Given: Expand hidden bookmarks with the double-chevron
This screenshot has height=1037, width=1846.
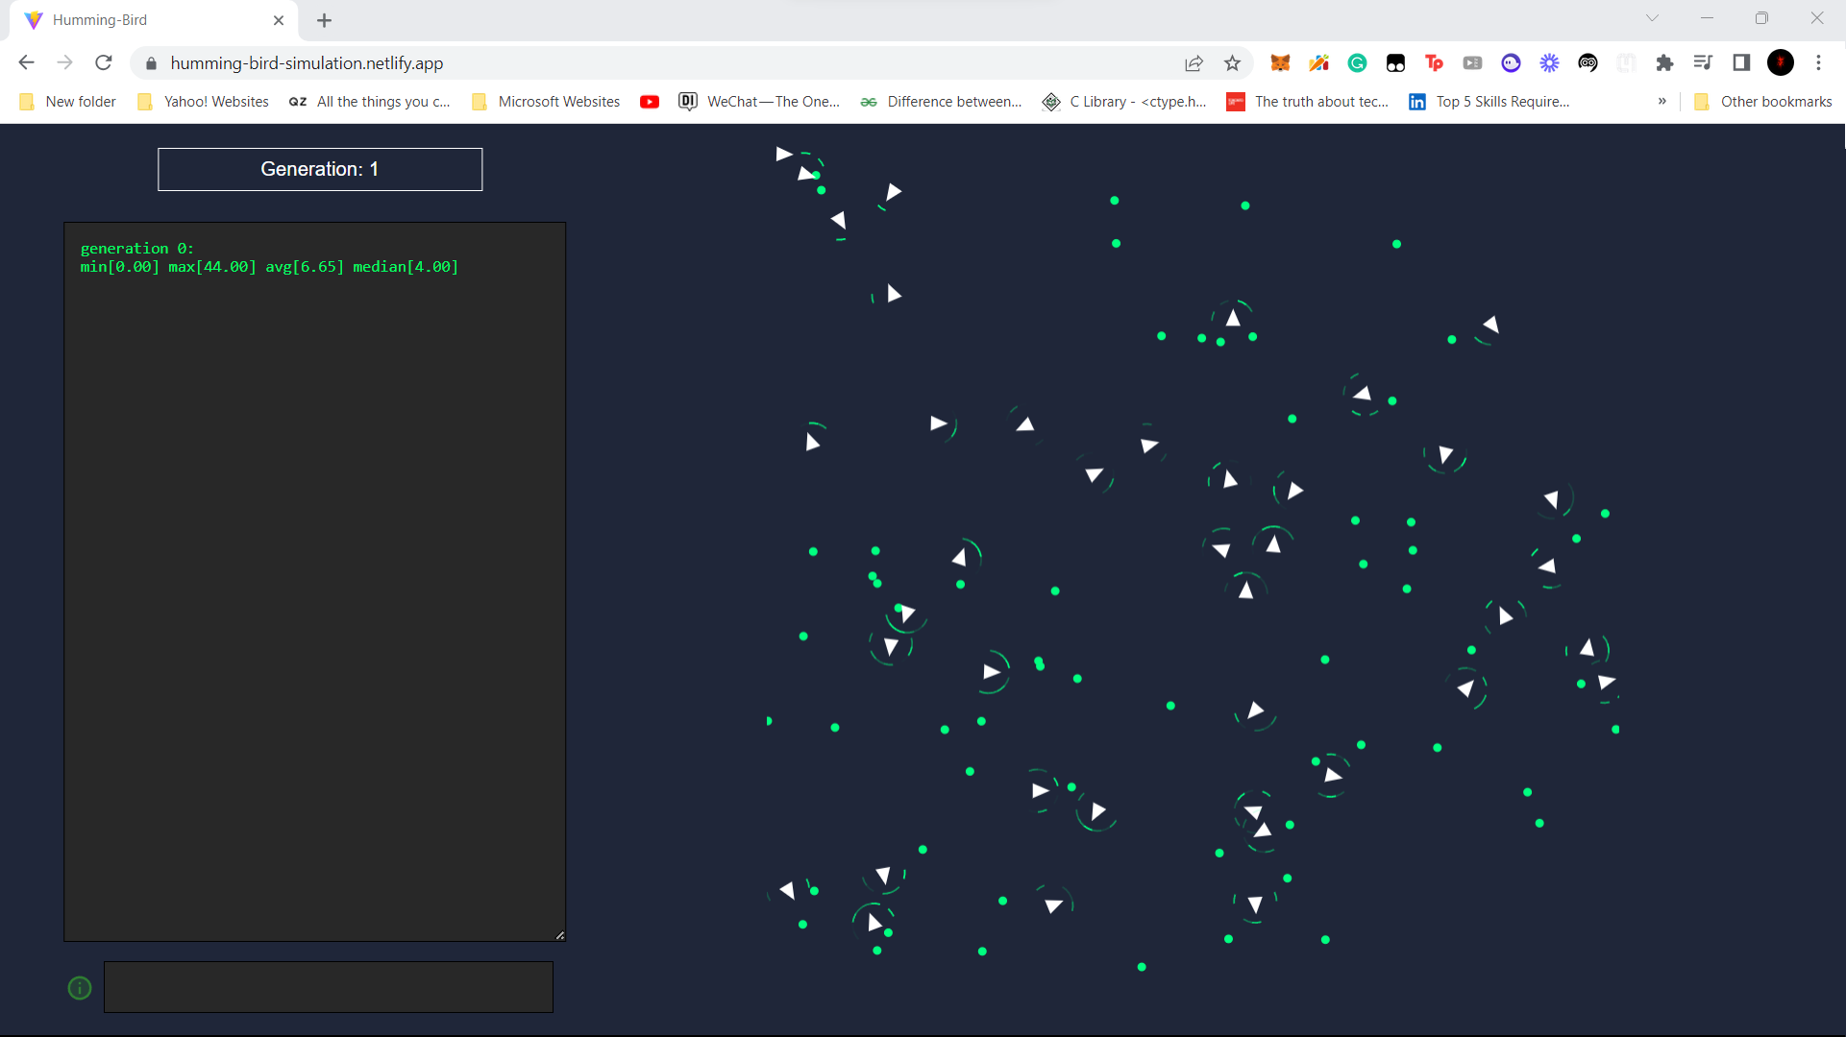Looking at the screenshot, I should [1661, 101].
